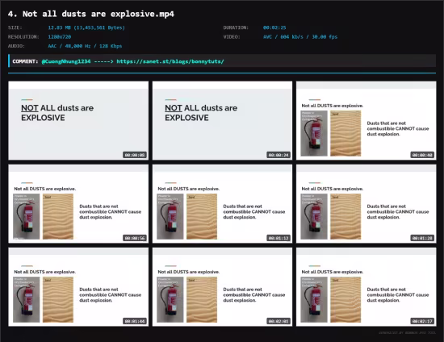444x342 pixels.
Task: Click the 00:01:44 timestamp badge
Action: (135, 321)
